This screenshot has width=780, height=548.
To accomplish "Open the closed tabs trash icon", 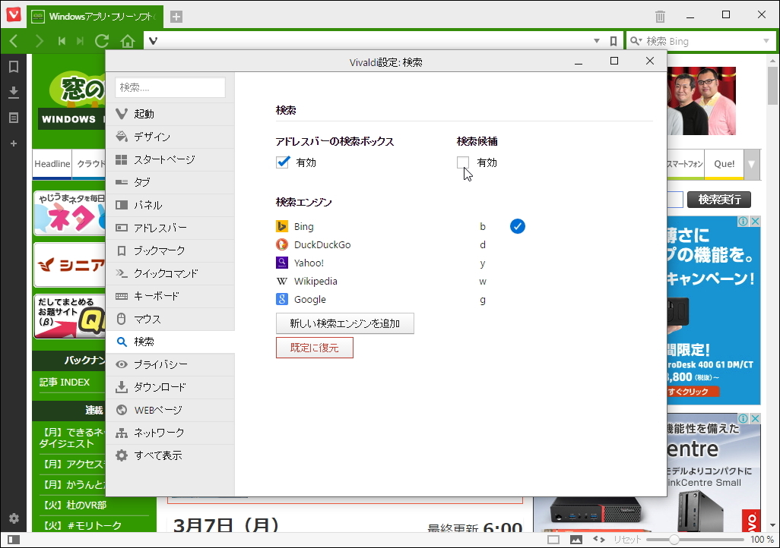I will (658, 15).
